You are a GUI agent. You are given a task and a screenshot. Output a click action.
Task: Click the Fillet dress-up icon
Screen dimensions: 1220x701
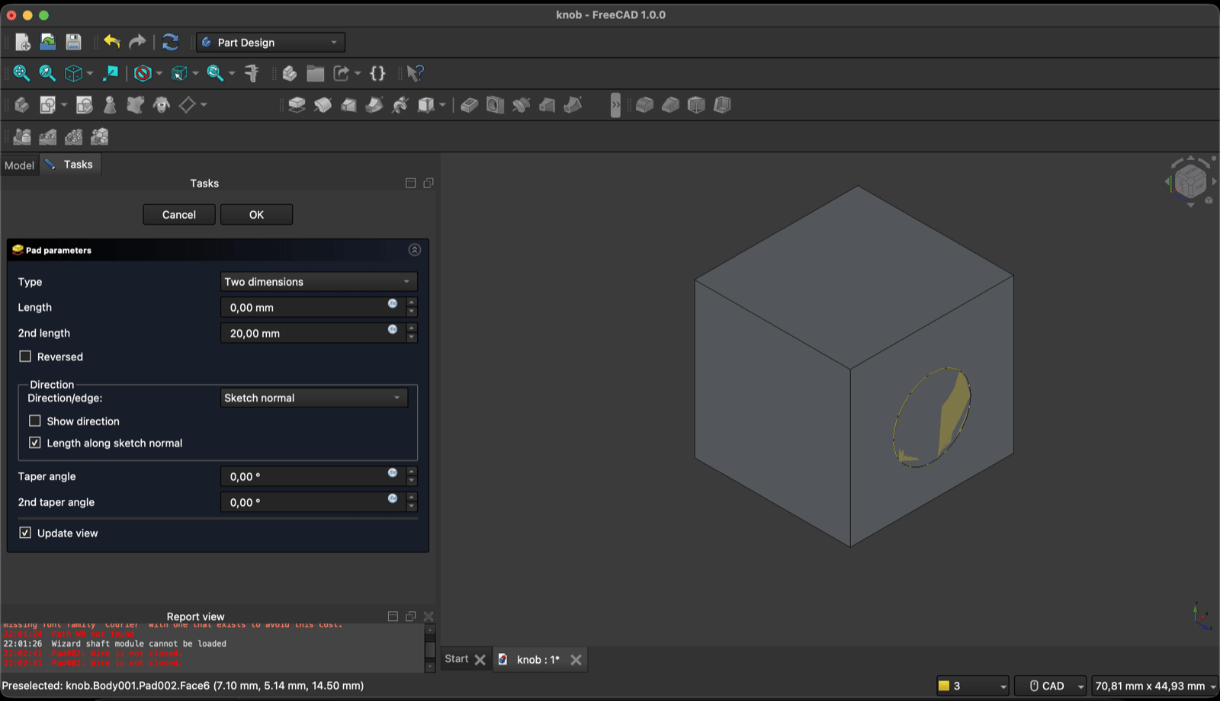pos(644,104)
